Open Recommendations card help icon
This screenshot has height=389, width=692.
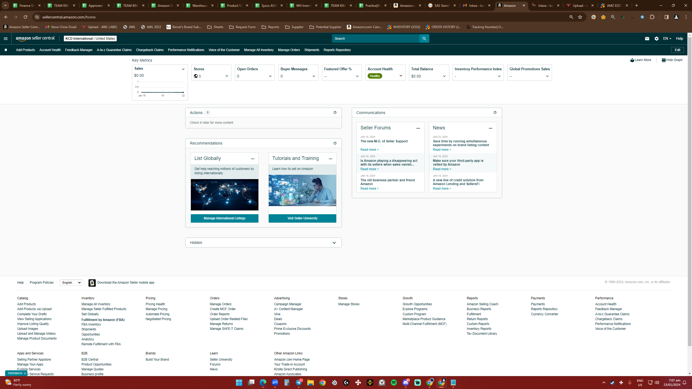click(x=335, y=143)
